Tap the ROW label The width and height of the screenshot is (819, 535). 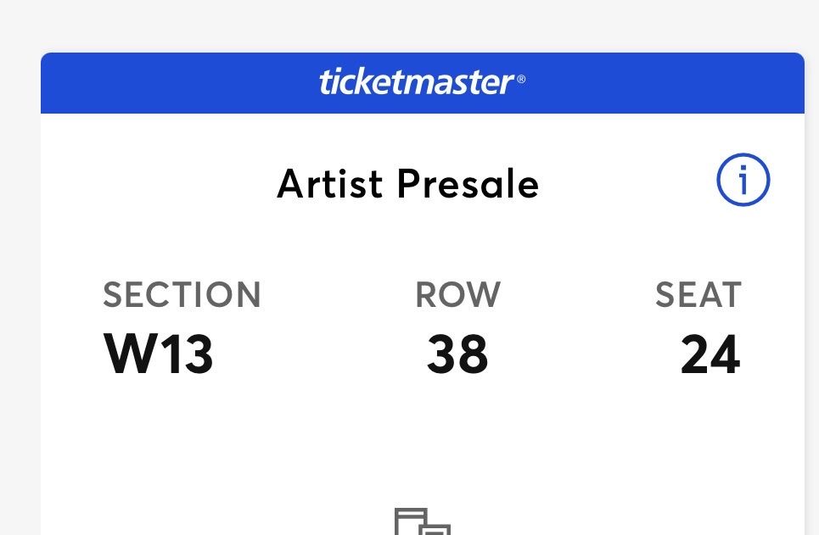pos(457,295)
